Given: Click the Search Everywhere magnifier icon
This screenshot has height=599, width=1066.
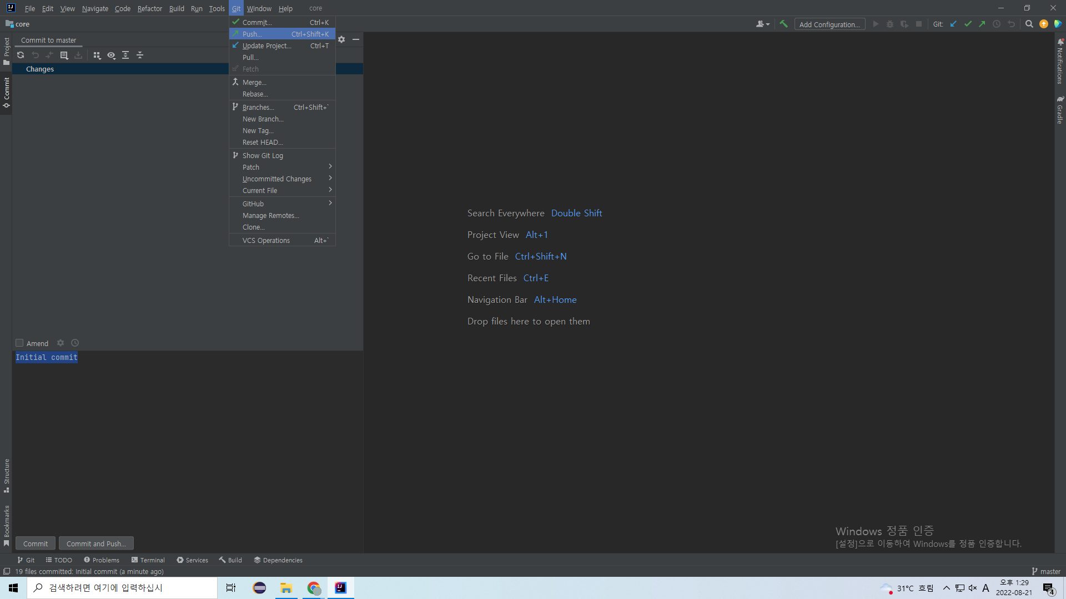Looking at the screenshot, I should tap(1029, 24).
